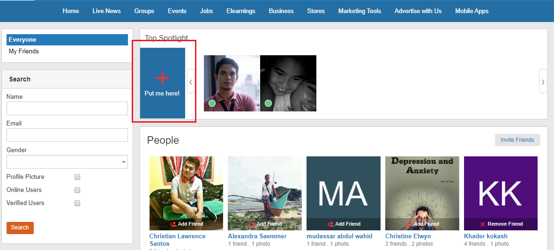Go to Live News in navigation bar
The height and width of the screenshot is (250, 554).
[x=106, y=11]
